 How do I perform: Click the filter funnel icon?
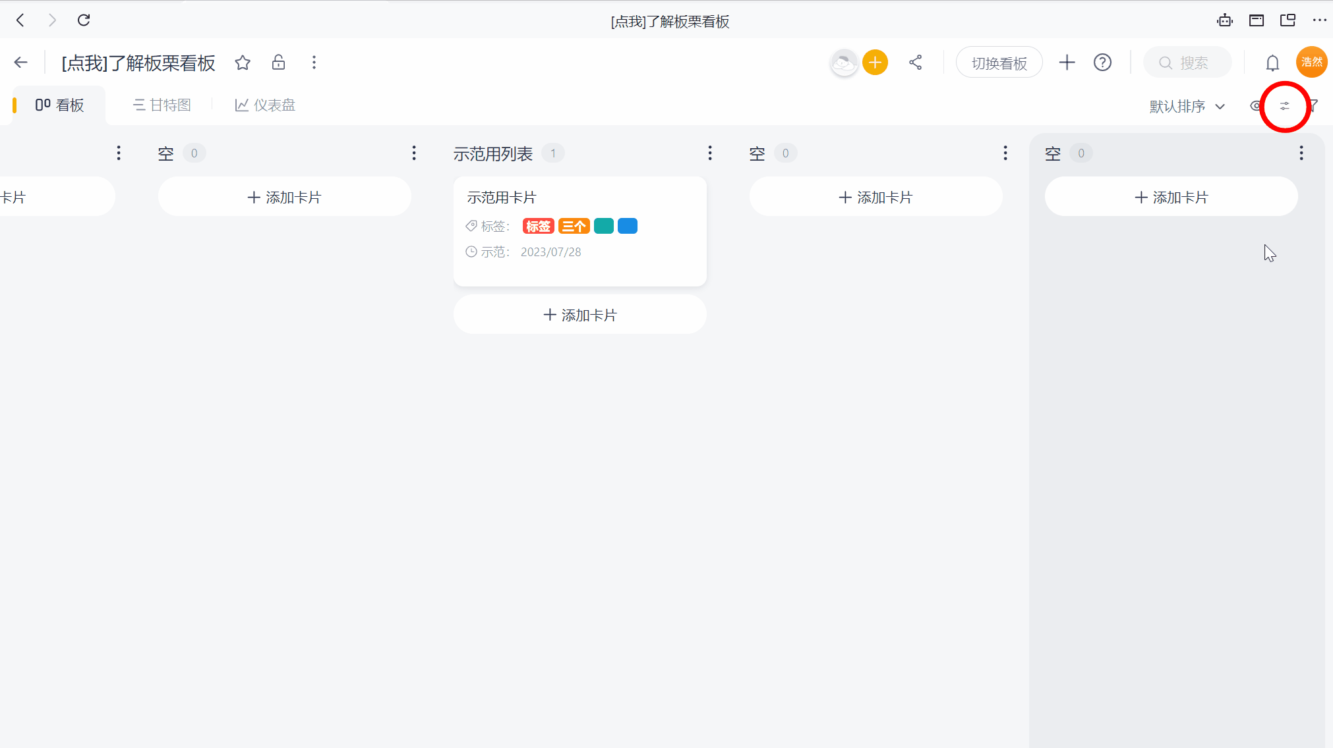coord(1313,105)
